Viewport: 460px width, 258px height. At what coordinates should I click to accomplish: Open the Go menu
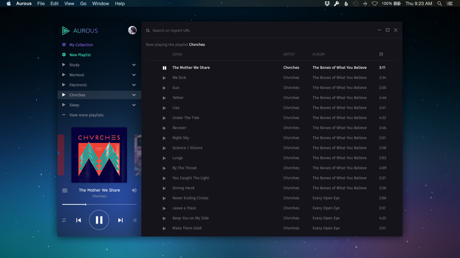click(x=83, y=3)
